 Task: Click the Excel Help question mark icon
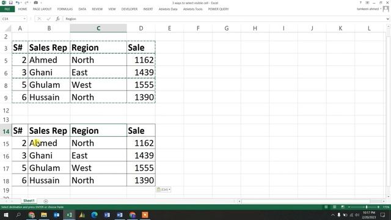360,2
